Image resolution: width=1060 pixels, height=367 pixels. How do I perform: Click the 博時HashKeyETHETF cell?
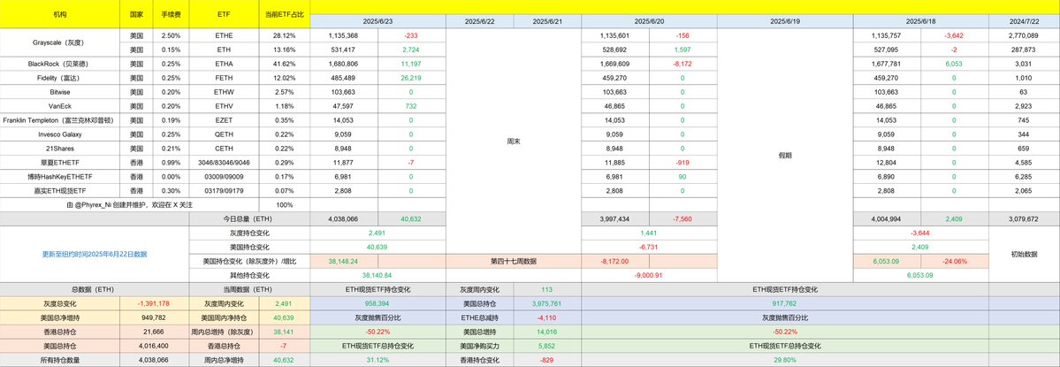60,177
